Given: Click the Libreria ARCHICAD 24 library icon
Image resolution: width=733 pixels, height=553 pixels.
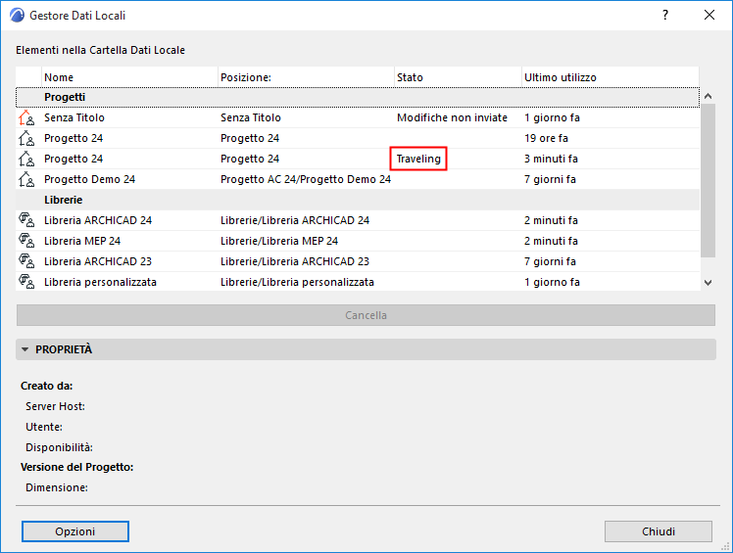Looking at the screenshot, I should 26,220.
